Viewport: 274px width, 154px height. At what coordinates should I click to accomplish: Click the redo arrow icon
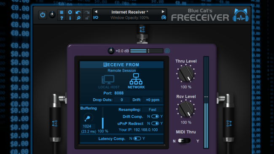(87, 12)
